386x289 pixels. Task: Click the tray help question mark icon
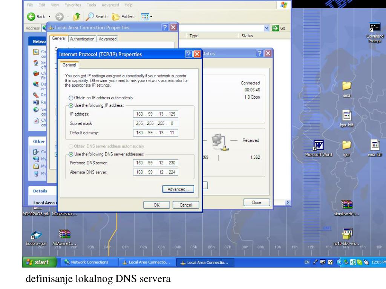(330, 262)
